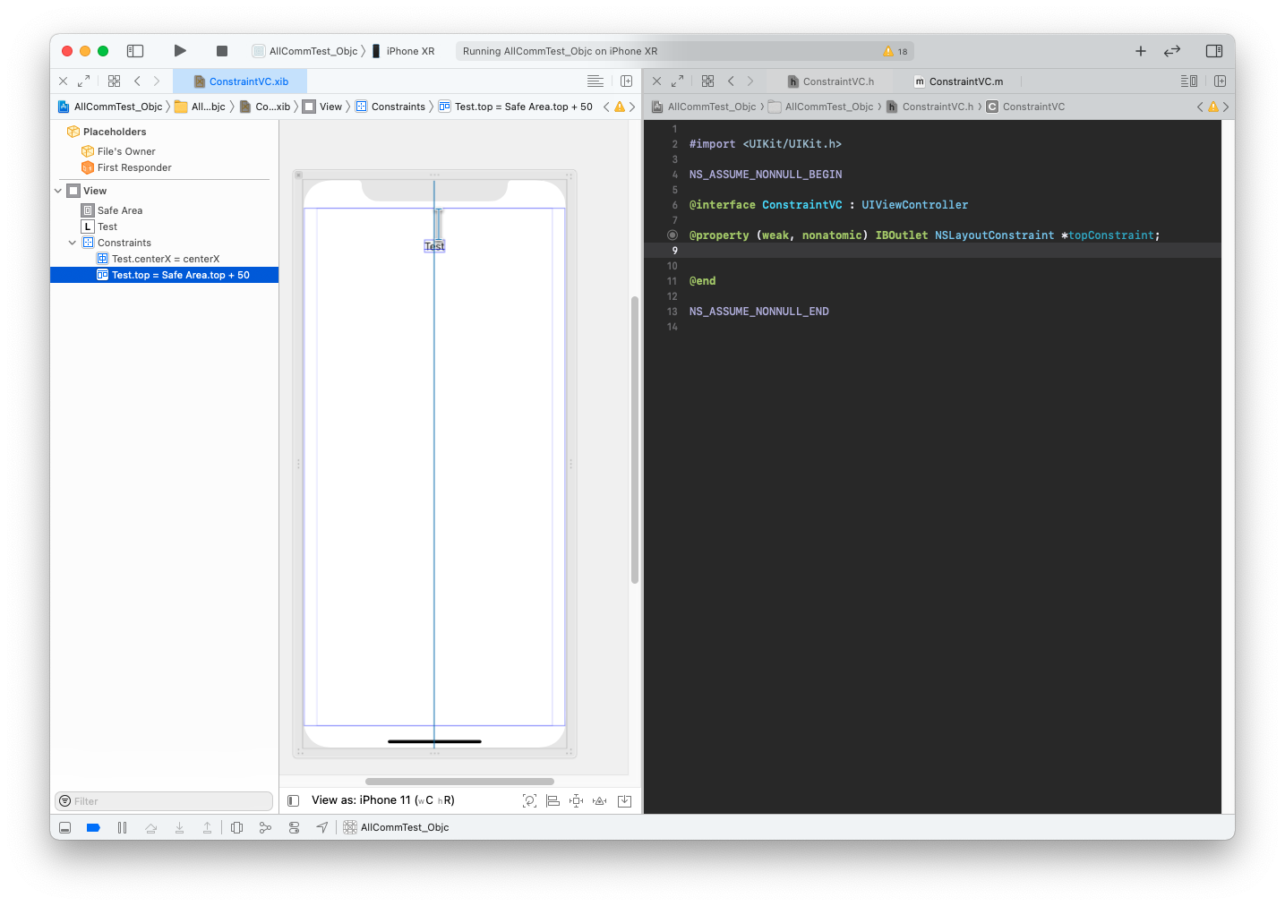The height and width of the screenshot is (906, 1285).
Task: Show previous issue in left jump bar
Action: coord(606,107)
